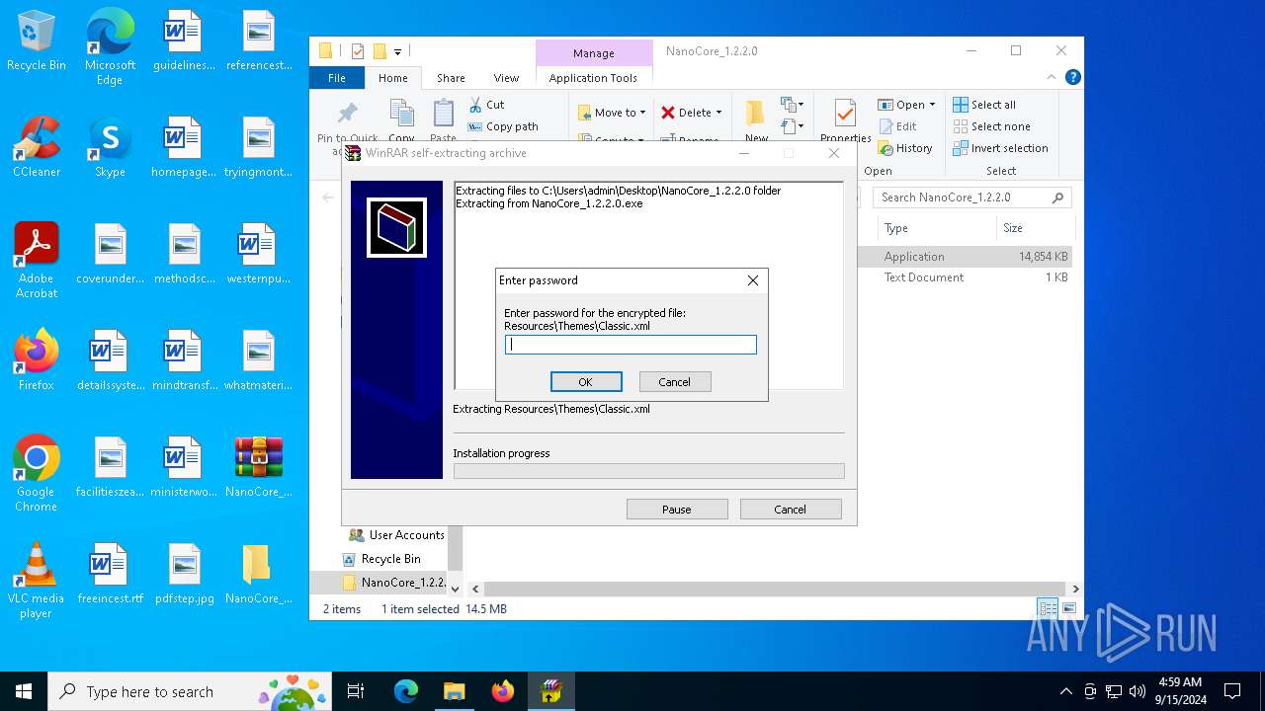Click Quick Access New folder icon

379,51
